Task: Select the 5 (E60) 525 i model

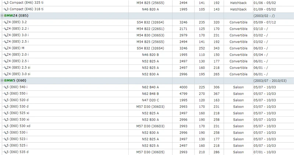Action: coord(17,145)
